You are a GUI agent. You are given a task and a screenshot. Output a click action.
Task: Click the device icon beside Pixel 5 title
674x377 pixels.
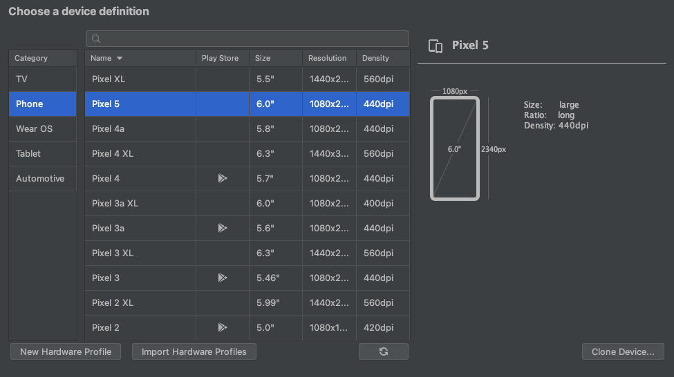[x=436, y=46]
